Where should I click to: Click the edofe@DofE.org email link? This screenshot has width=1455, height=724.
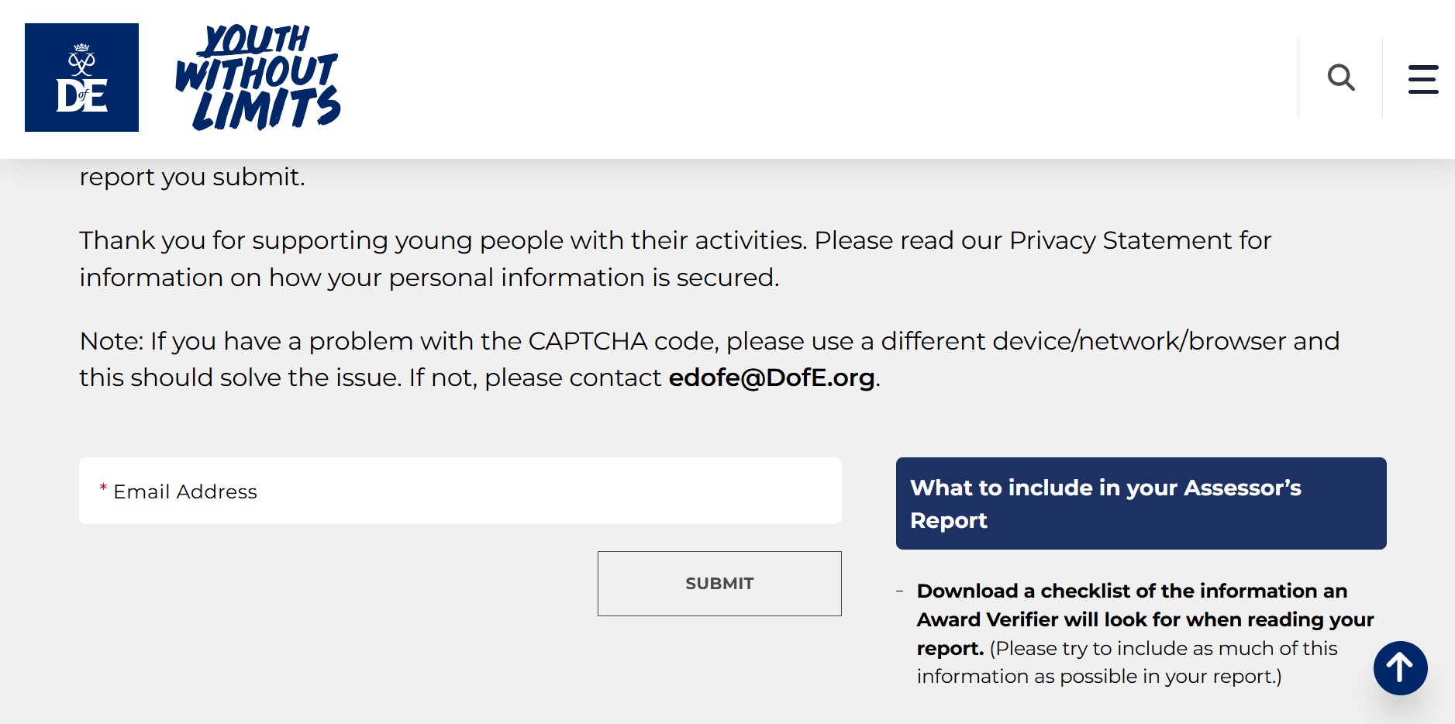coord(771,378)
